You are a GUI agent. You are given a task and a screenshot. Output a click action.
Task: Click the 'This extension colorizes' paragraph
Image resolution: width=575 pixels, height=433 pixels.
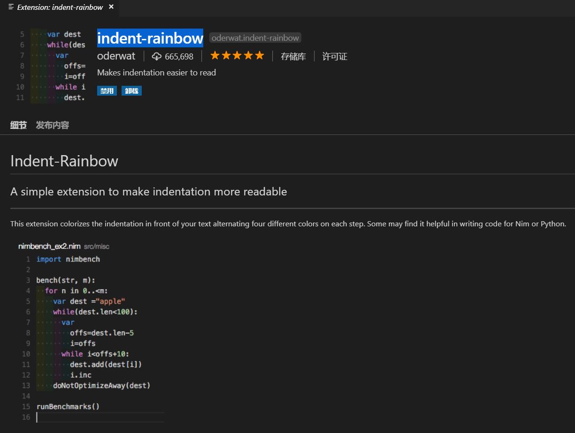pos(288,224)
